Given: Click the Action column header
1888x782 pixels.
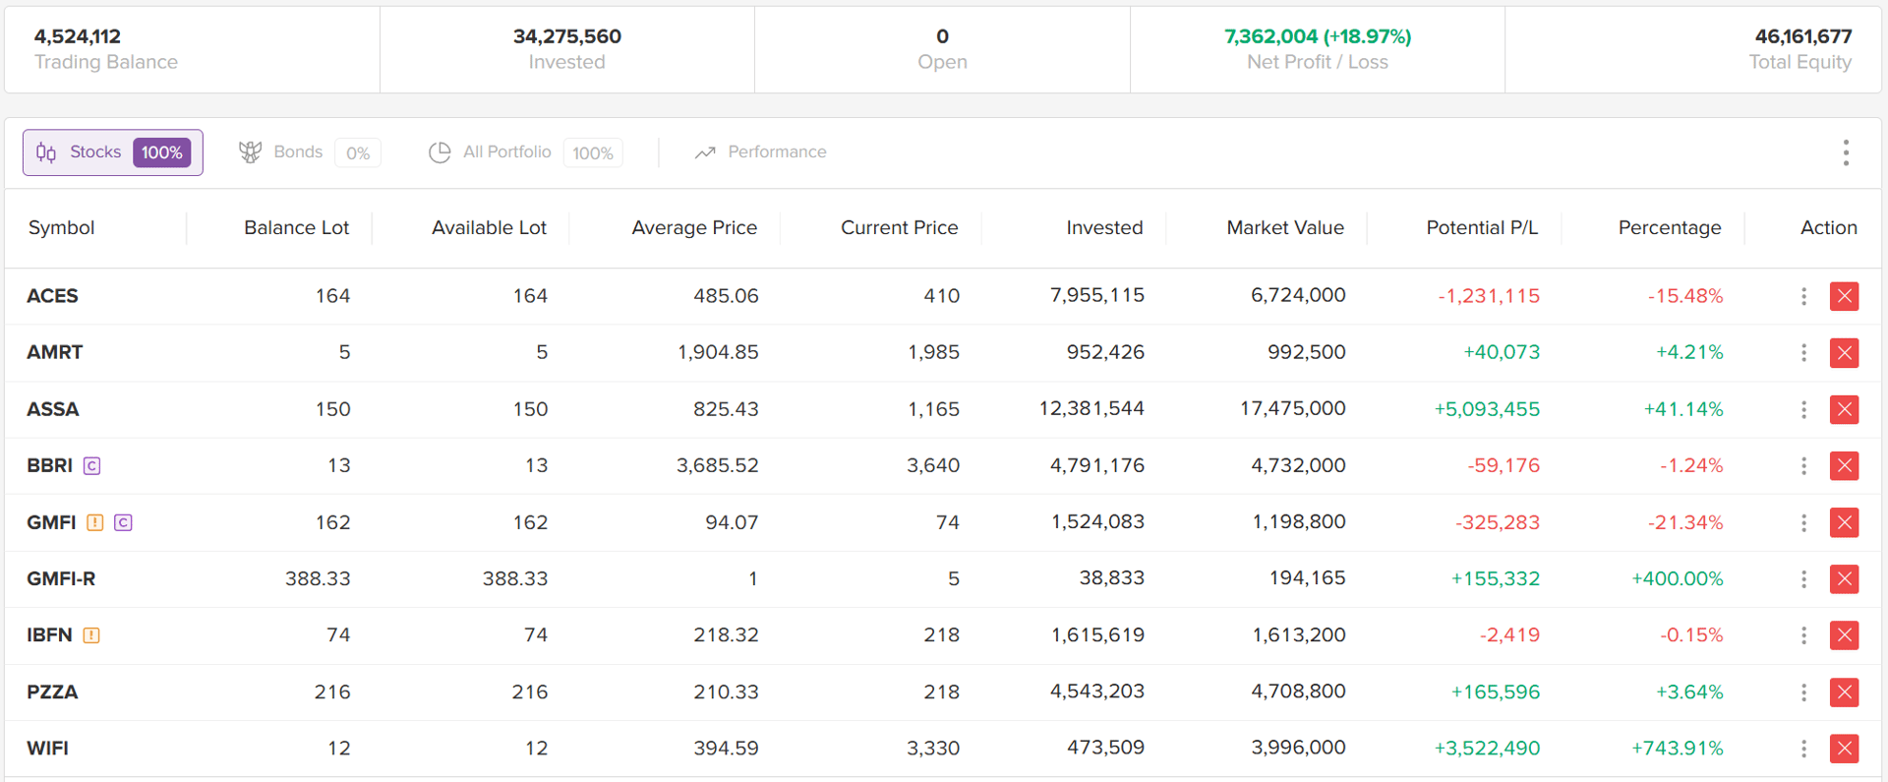Looking at the screenshot, I should point(1829,227).
